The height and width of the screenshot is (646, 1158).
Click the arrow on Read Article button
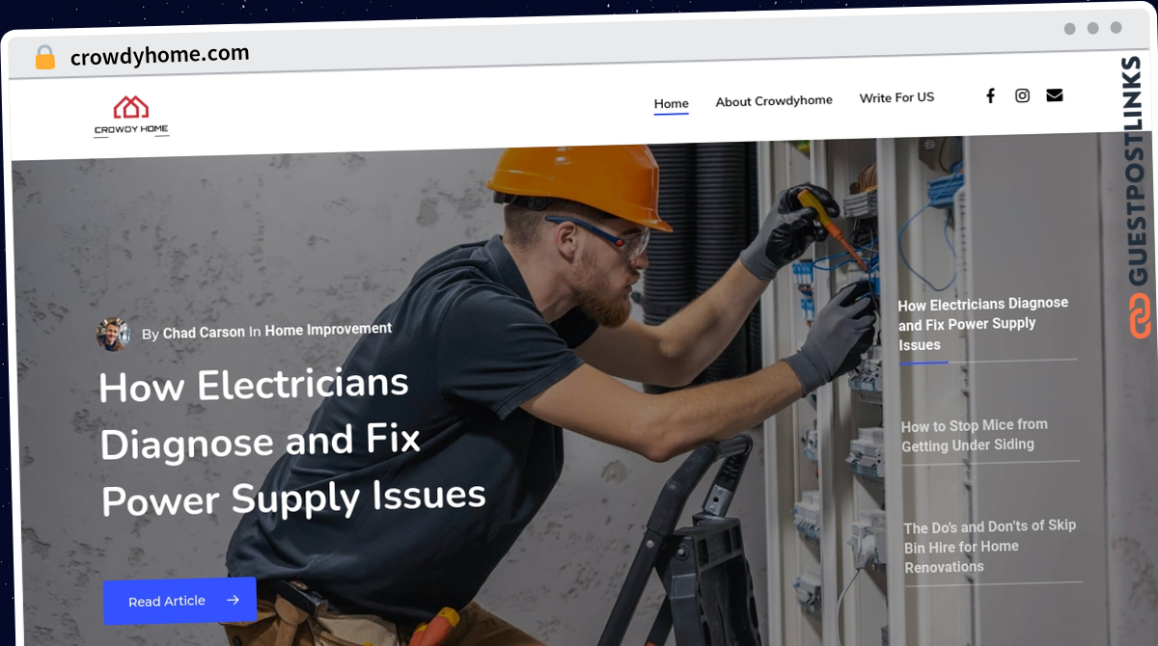(x=233, y=600)
